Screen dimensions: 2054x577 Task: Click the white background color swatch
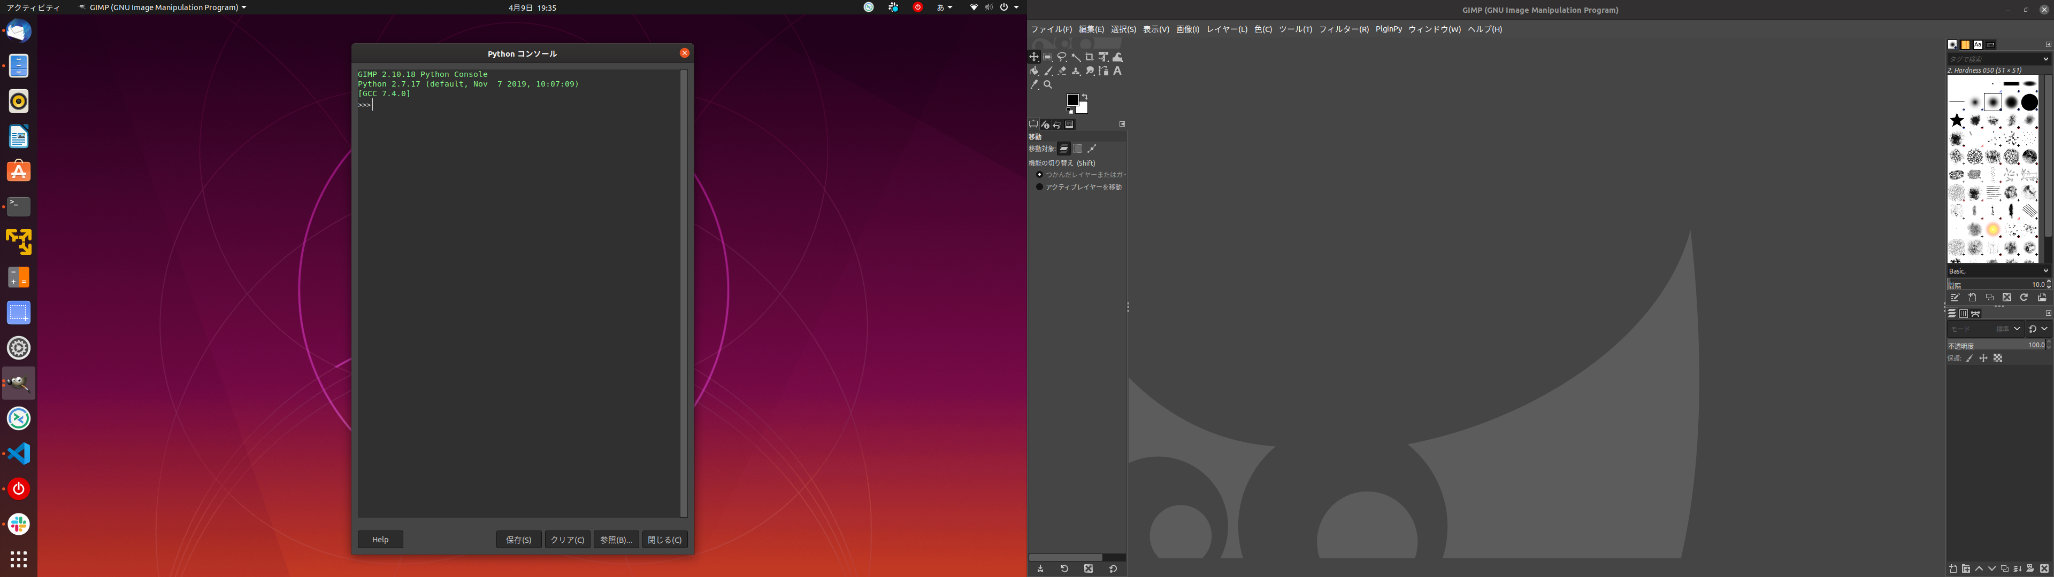coord(1083,108)
